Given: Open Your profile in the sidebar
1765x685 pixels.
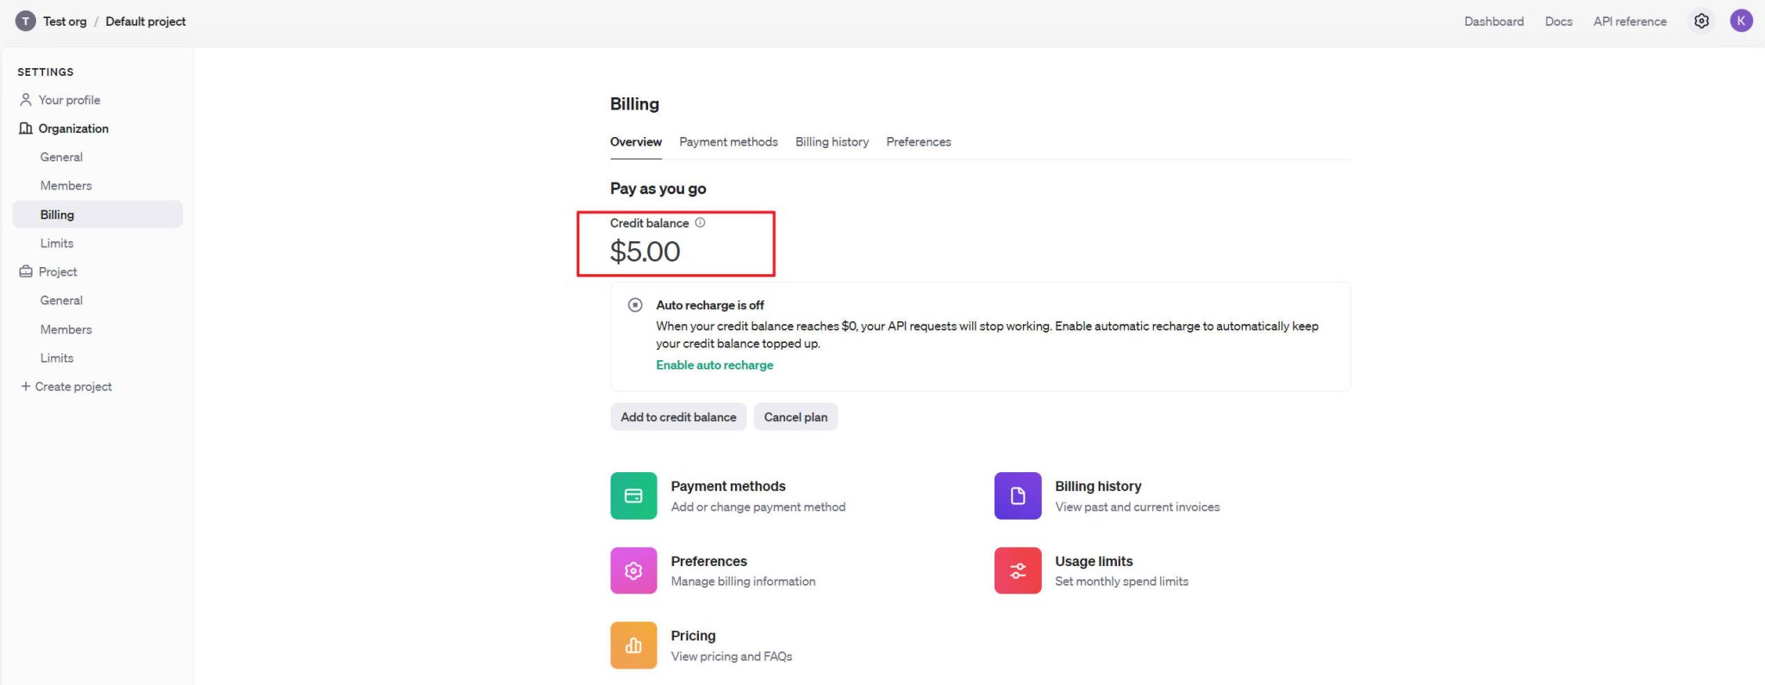Looking at the screenshot, I should point(69,100).
